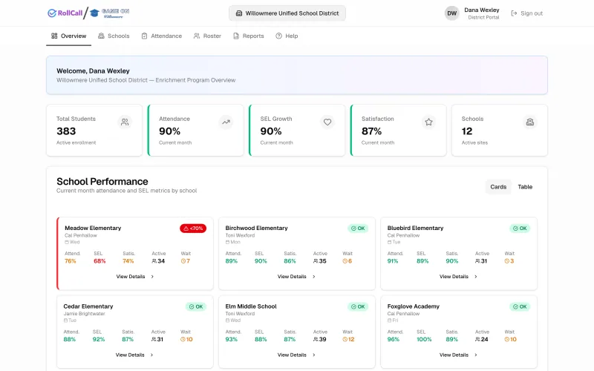Click the Satisfaction 87% value

tap(371, 131)
